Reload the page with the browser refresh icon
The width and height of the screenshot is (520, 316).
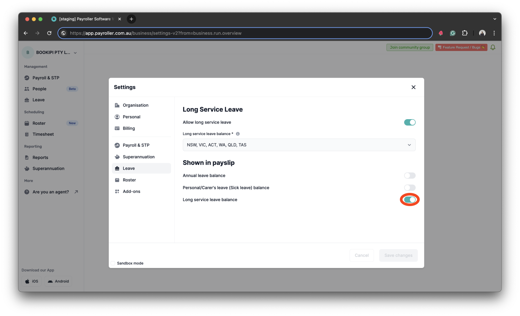pyautogui.click(x=49, y=33)
